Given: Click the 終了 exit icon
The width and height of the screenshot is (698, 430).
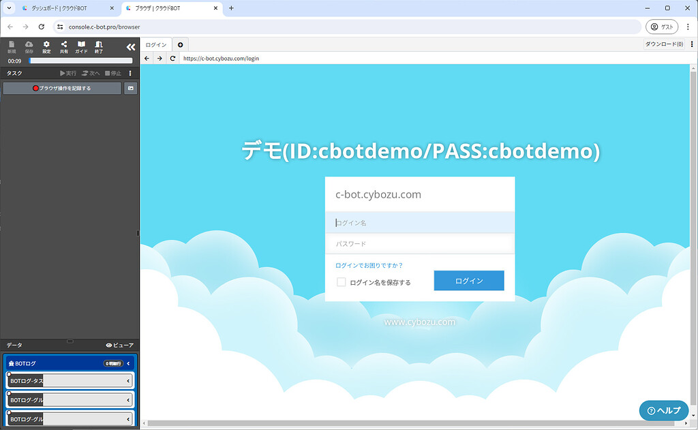Looking at the screenshot, I should click(99, 46).
